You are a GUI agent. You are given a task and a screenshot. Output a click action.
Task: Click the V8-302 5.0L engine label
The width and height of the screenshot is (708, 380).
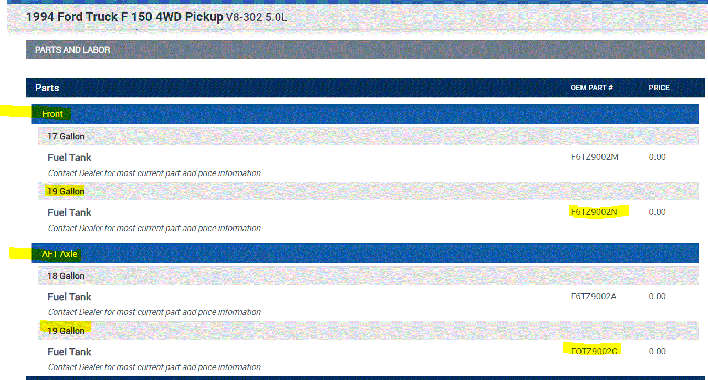tap(256, 18)
